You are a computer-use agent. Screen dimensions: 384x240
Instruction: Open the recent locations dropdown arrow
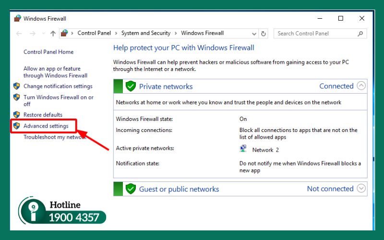click(44, 34)
